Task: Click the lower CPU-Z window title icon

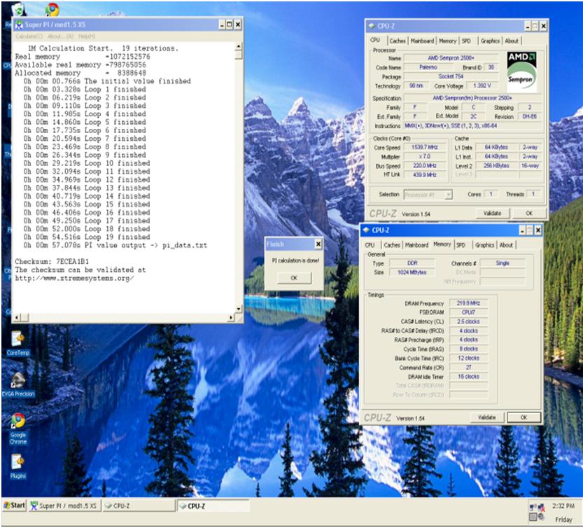Action: coord(366,230)
